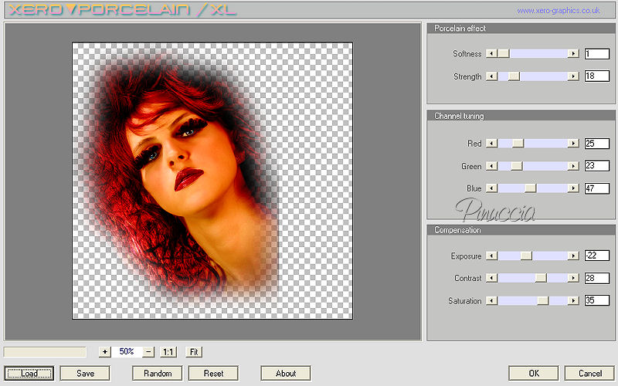Viewport: 618px width, 386px height.
Task: Click the Blue value field
Action: click(596, 188)
